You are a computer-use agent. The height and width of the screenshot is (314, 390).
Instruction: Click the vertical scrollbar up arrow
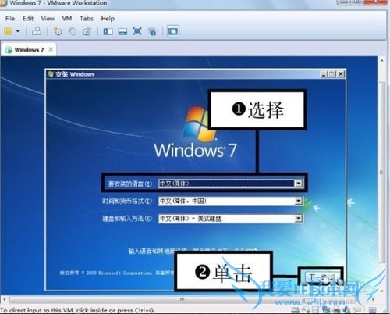coord(381,61)
